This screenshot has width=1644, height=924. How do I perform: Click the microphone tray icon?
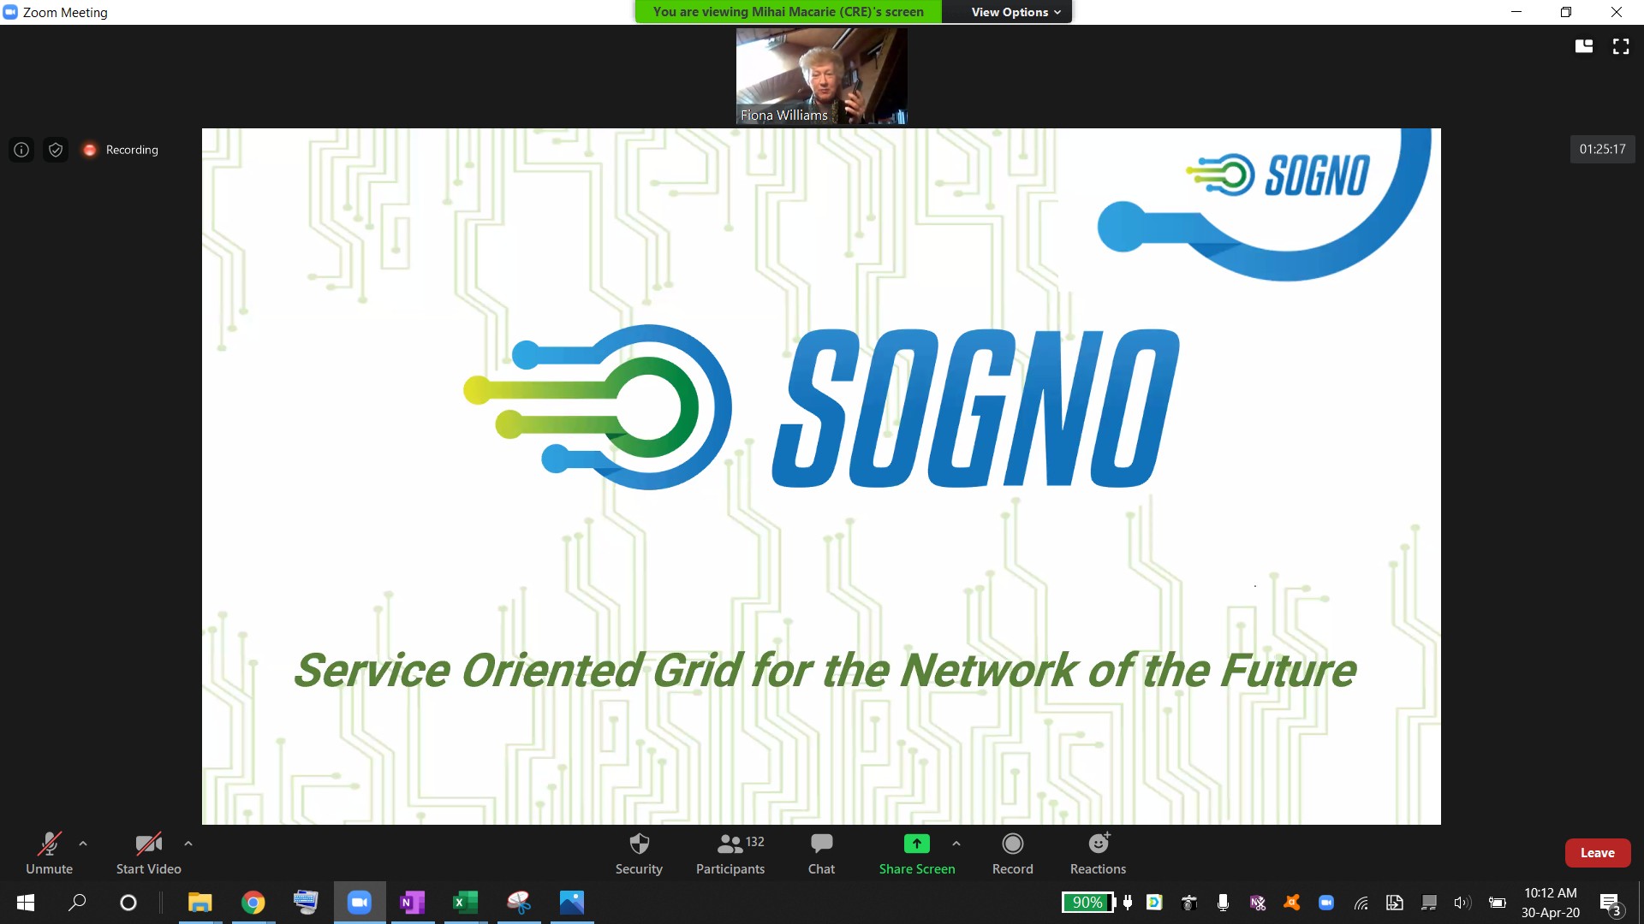pyautogui.click(x=1223, y=903)
